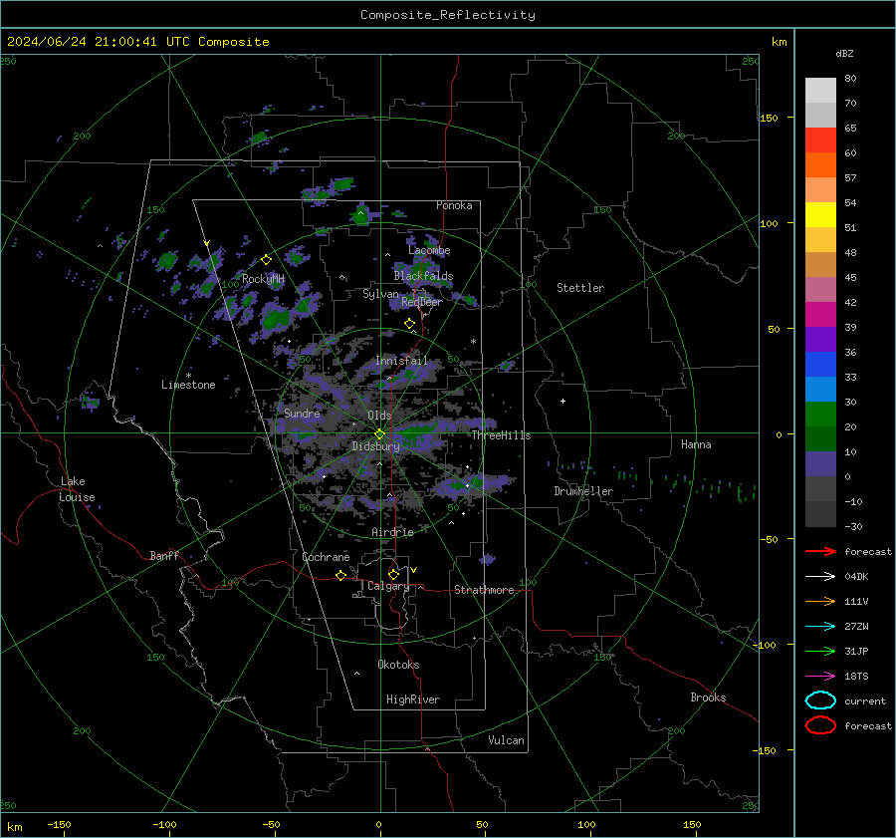Click the yellow diamond marker above Calgary
The image size is (896, 838).
pyautogui.click(x=393, y=574)
